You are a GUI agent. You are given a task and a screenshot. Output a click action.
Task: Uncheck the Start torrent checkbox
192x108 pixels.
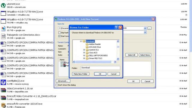[59, 36]
